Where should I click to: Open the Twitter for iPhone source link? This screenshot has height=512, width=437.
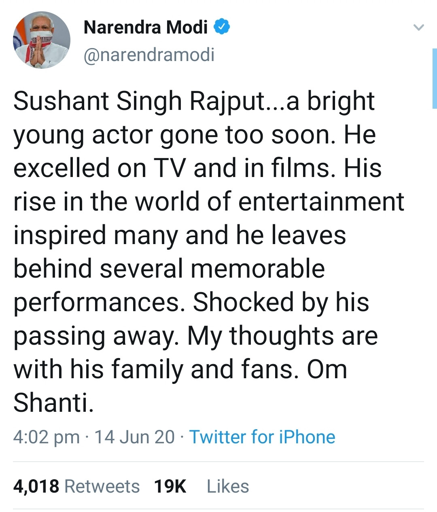(x=262, y=437)
